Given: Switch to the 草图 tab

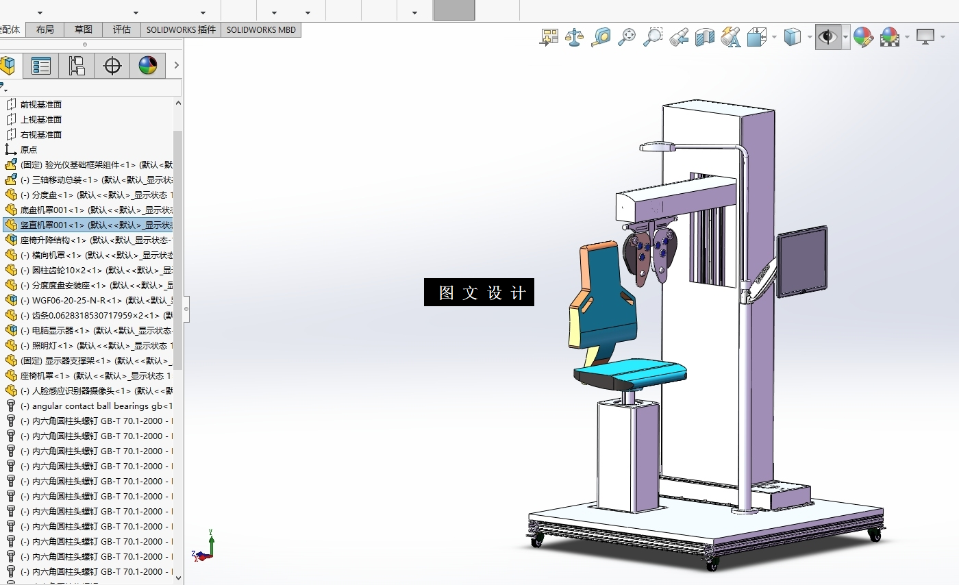Looking at the screenshot, I should [x=84, y=29].
